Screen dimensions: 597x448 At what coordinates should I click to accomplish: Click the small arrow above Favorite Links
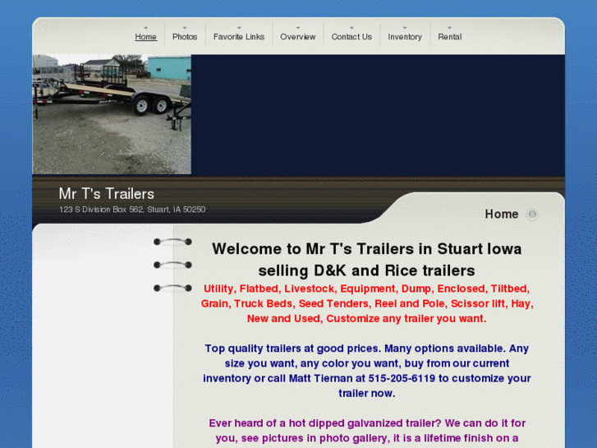[239, 28]
